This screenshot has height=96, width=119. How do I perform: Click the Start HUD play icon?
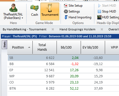[x=99, y=6]
